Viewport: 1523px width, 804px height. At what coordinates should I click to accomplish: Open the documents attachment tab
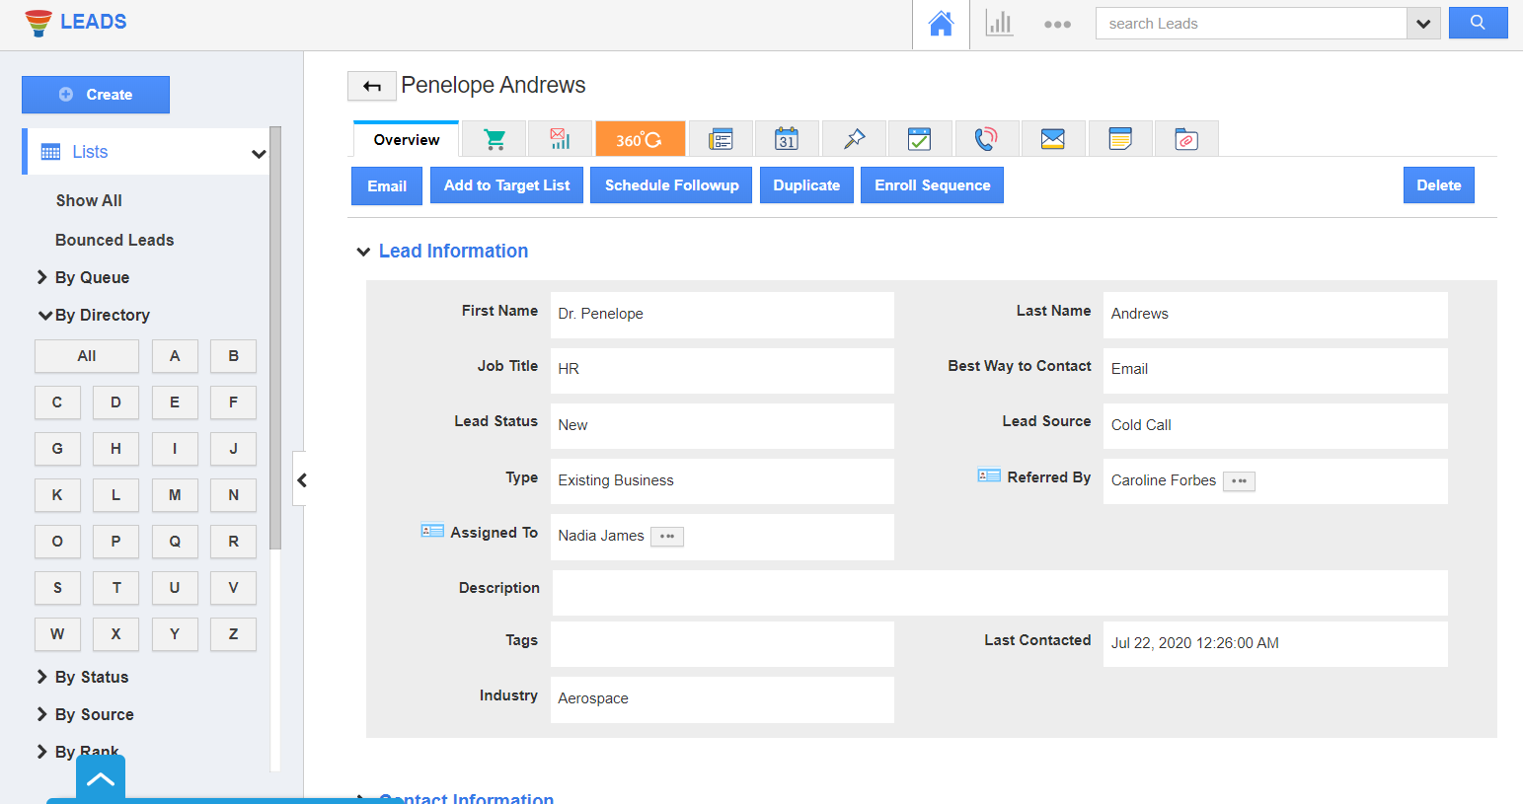click(1186, 139)
